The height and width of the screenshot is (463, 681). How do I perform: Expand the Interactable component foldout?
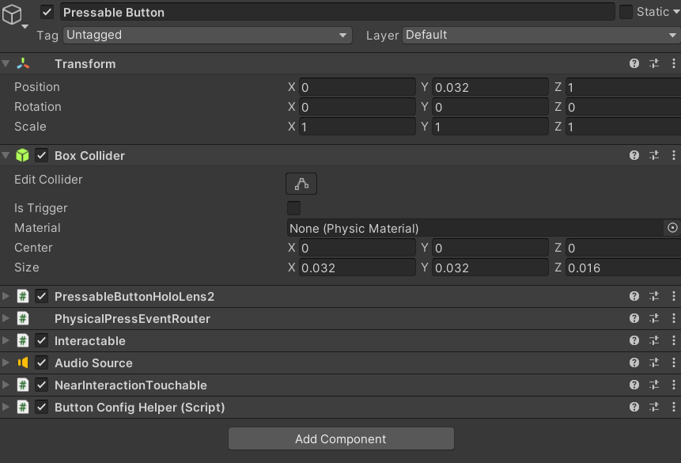click(x=6, y=340)
